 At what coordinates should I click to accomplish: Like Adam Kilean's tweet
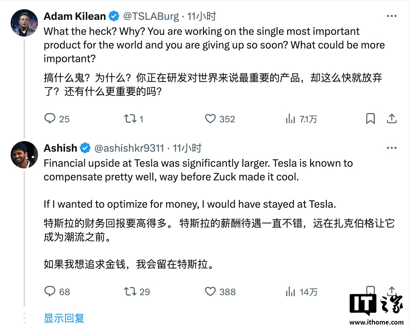click(x=210, y=119)
